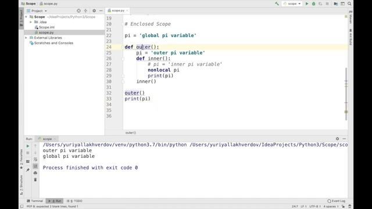The width and height of the screenshot is (372, 209).
Task: Fold the outer() function at line 24
Action: [x=123, y=47]
